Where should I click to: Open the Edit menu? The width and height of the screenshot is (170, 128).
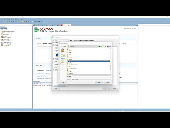[2, 19]
